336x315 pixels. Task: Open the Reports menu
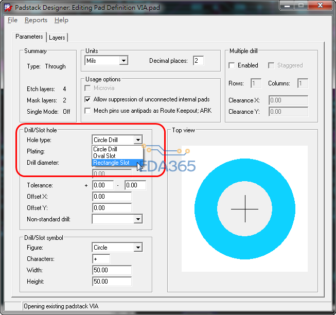pyautogui.click(x=36, y=20)
